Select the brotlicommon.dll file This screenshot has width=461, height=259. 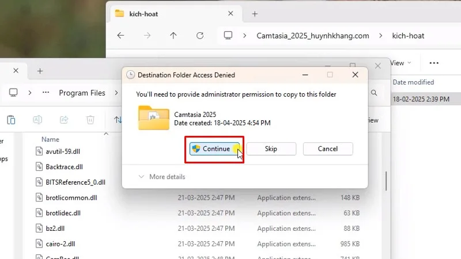click(71, 197)
